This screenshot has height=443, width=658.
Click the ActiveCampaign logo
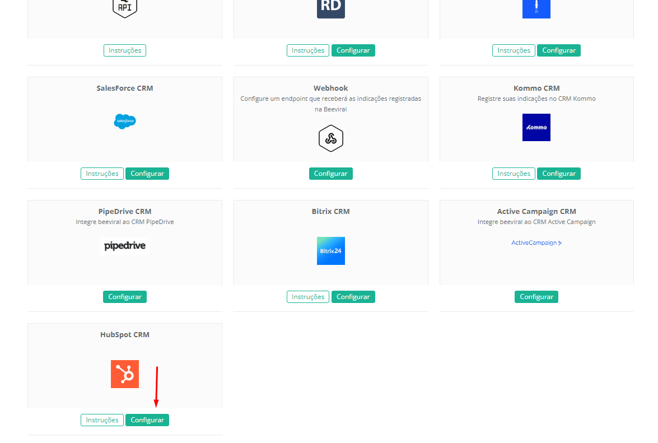click(536, 243)
